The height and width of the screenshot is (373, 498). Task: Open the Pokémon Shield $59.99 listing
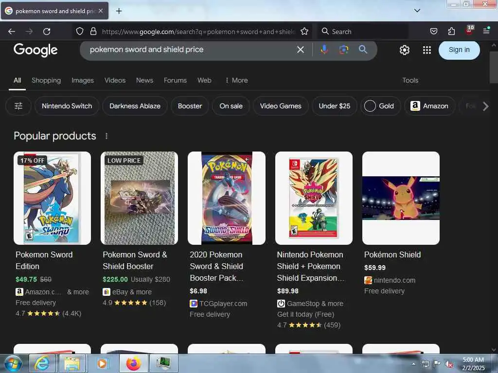coord(392,254)
